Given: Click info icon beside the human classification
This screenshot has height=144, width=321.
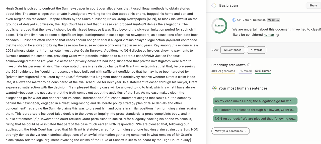Looking at the screenshot, I should click(x=277, y=35).
